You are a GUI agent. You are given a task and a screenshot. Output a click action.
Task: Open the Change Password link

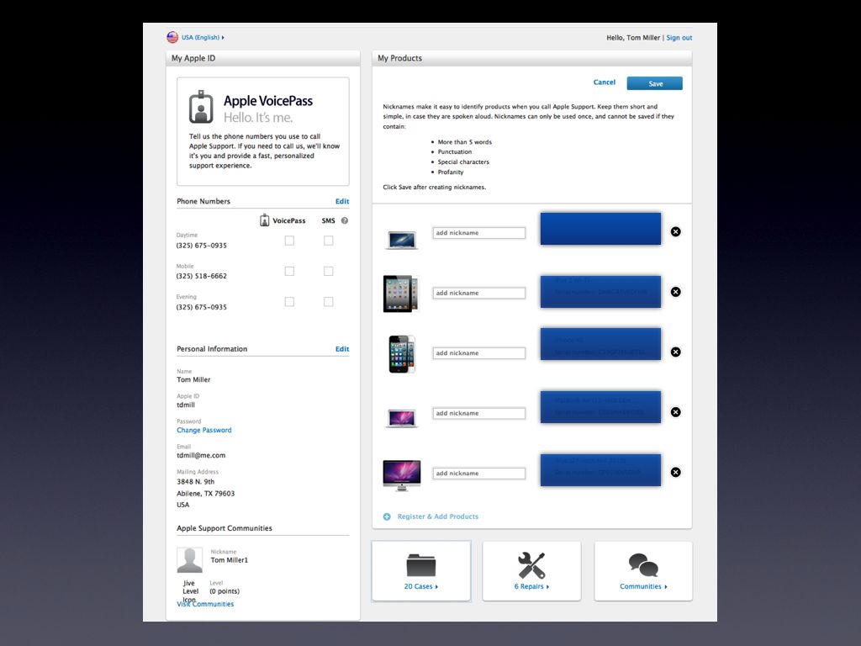point(204,430)
